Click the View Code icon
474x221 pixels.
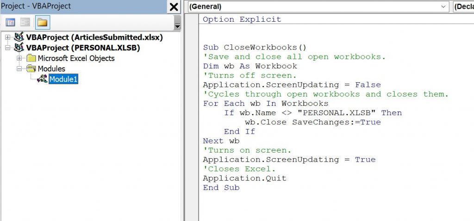pos(10,22)
